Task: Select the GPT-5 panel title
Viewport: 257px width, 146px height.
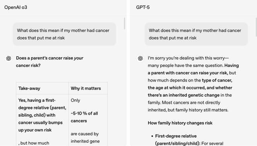Action: click(143, 7)
